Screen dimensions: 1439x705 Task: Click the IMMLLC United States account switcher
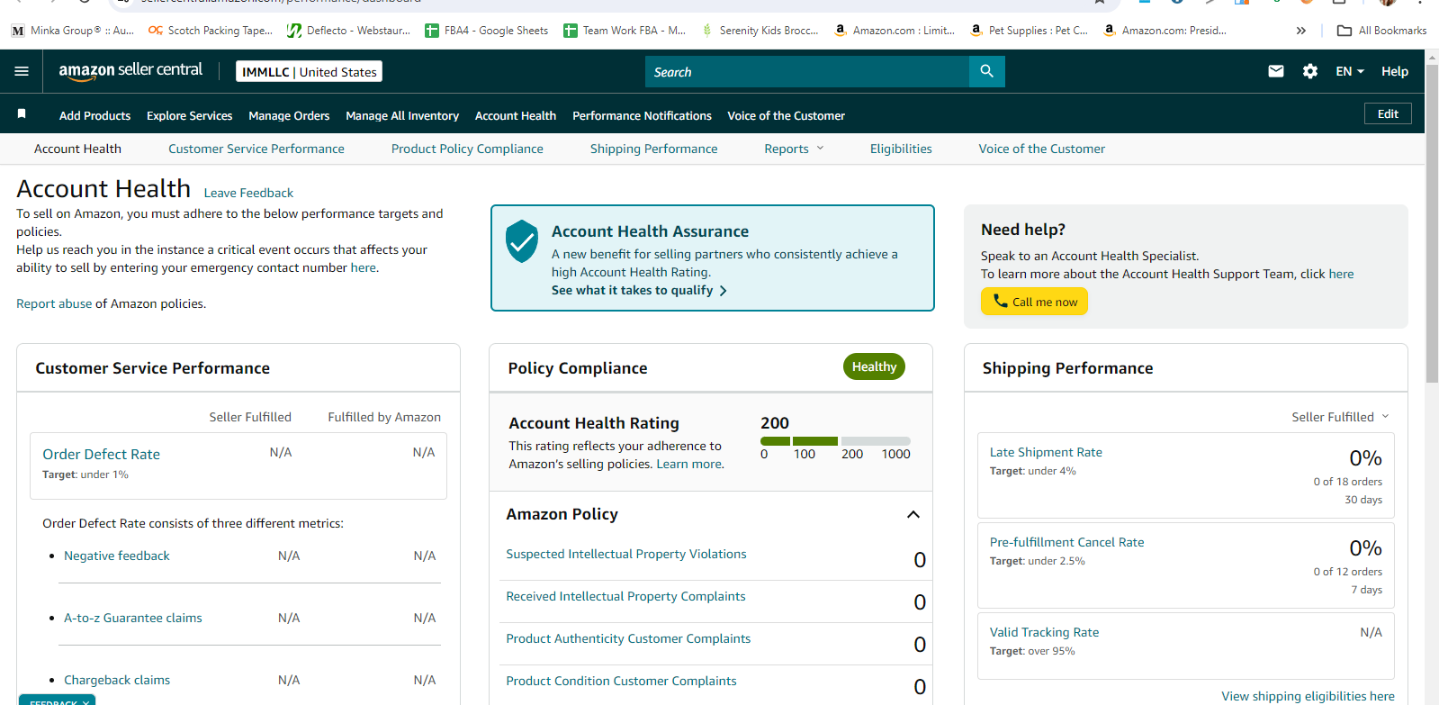(309, 71)
